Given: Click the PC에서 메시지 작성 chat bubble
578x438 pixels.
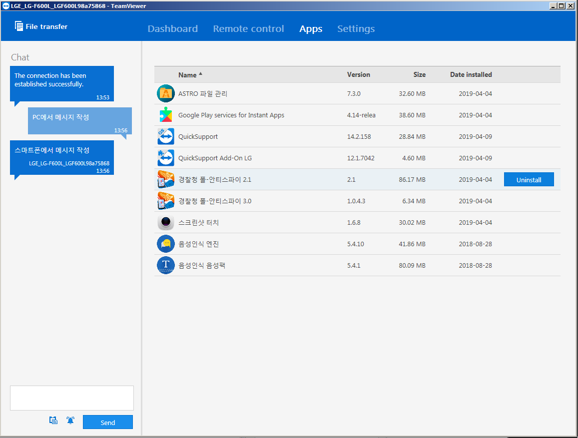Looking at the screenshot, I should point(80,121).
